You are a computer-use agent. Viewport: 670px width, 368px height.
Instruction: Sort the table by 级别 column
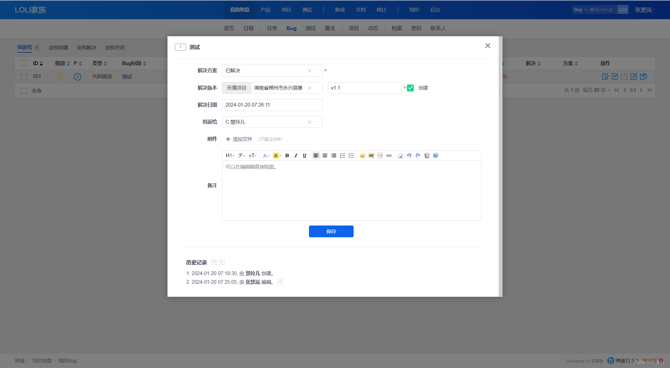[62, 64]
